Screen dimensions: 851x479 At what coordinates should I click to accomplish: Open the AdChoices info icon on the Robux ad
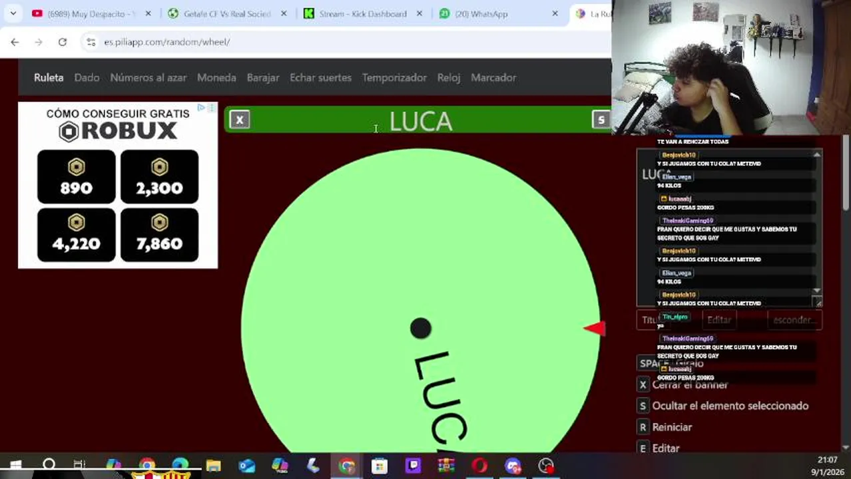coord(202,107)
